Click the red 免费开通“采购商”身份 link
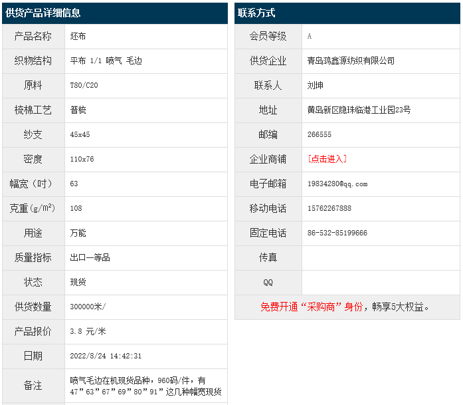Viewport: 463px width, 405px height. point(311,307)
